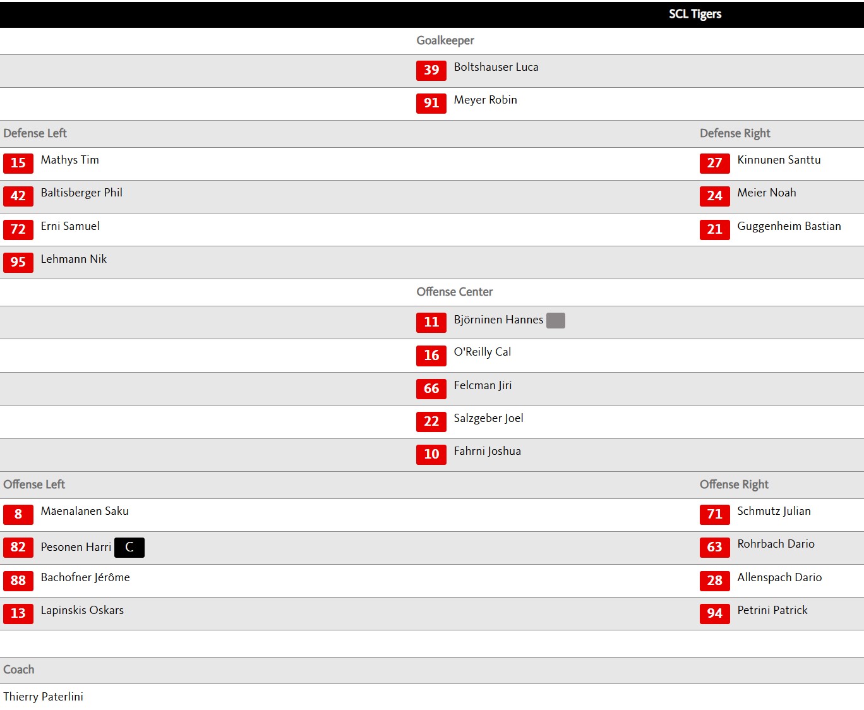The height and width of the screenshot is (710, 864).
Task: Click jersey badge 22 next to Salzgeber Joel
Action: 431,421
